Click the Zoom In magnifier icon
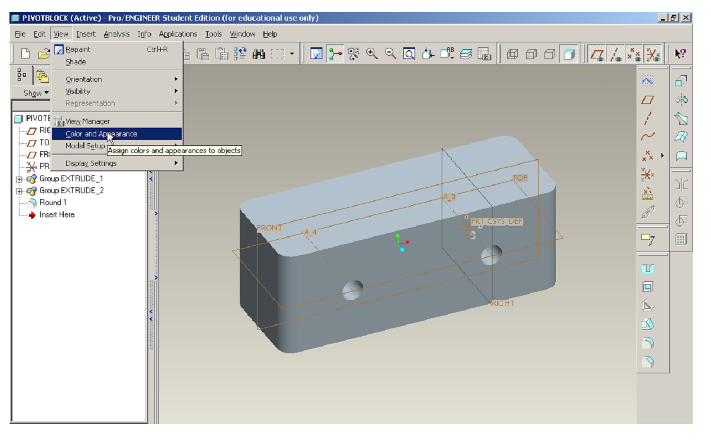Screen dimensions: 711x443 click(x=372, y=54)
